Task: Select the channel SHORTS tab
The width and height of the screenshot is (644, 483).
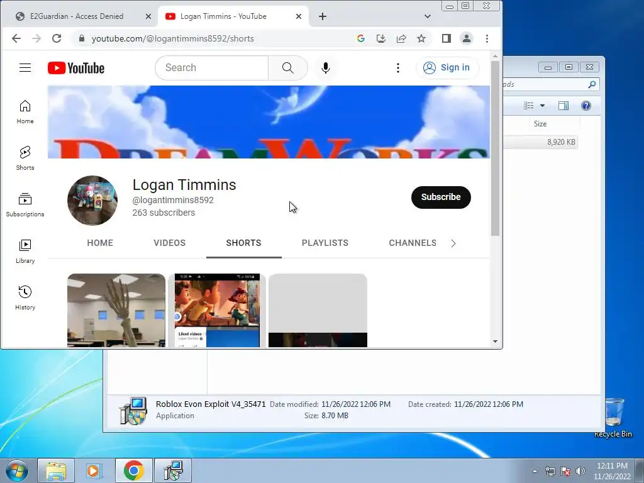Action: point(243,243)
